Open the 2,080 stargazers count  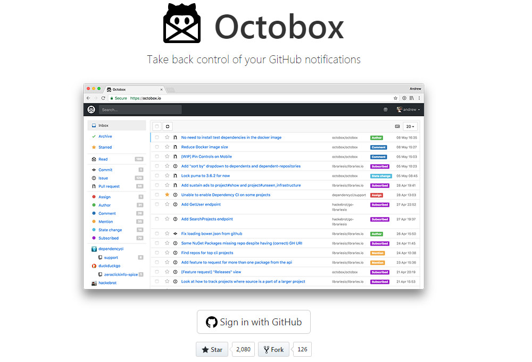[x=243, y=349]
